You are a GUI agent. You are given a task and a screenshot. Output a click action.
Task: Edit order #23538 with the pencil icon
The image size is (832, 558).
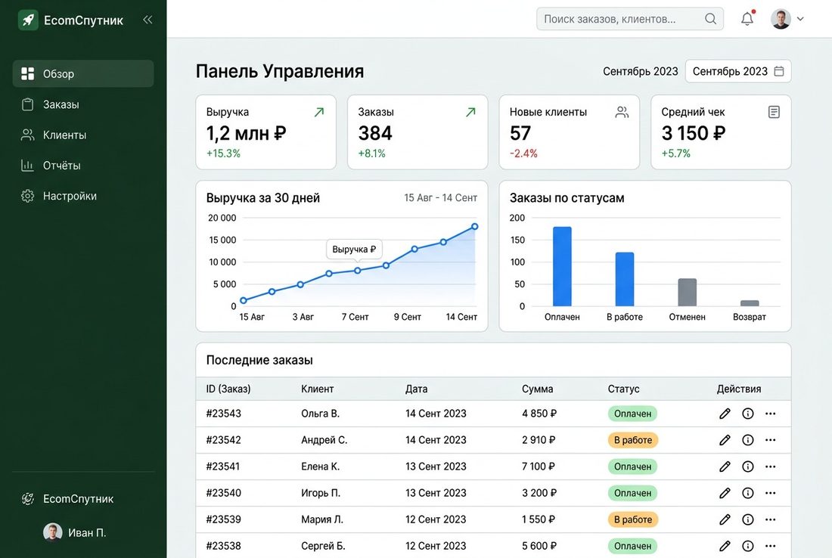(x=725, y=546)
